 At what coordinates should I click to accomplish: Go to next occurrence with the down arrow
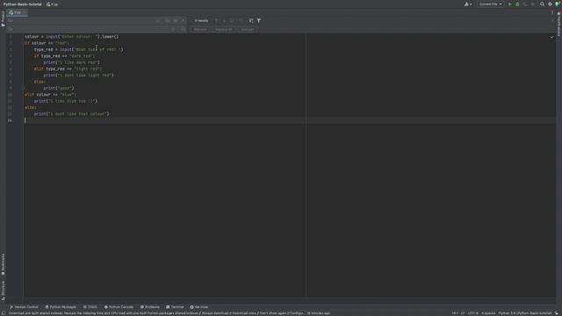[224, 21]
